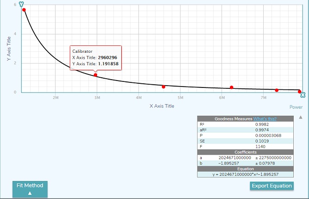Collapse the Goodness Measures panel with triangle

point(300,118)
